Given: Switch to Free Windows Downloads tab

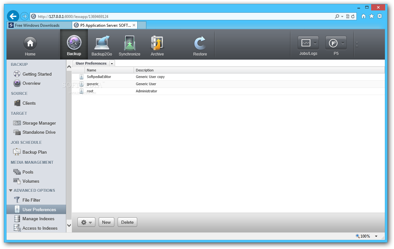Looking at the screenshot, I should (x=39, y=25).
